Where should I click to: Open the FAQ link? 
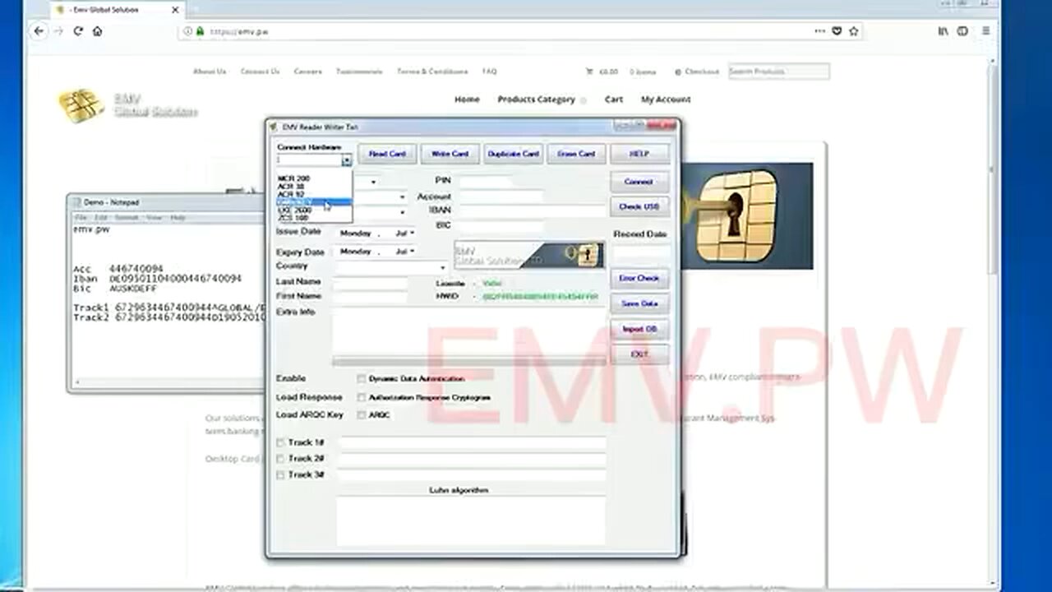click(490, 72)
